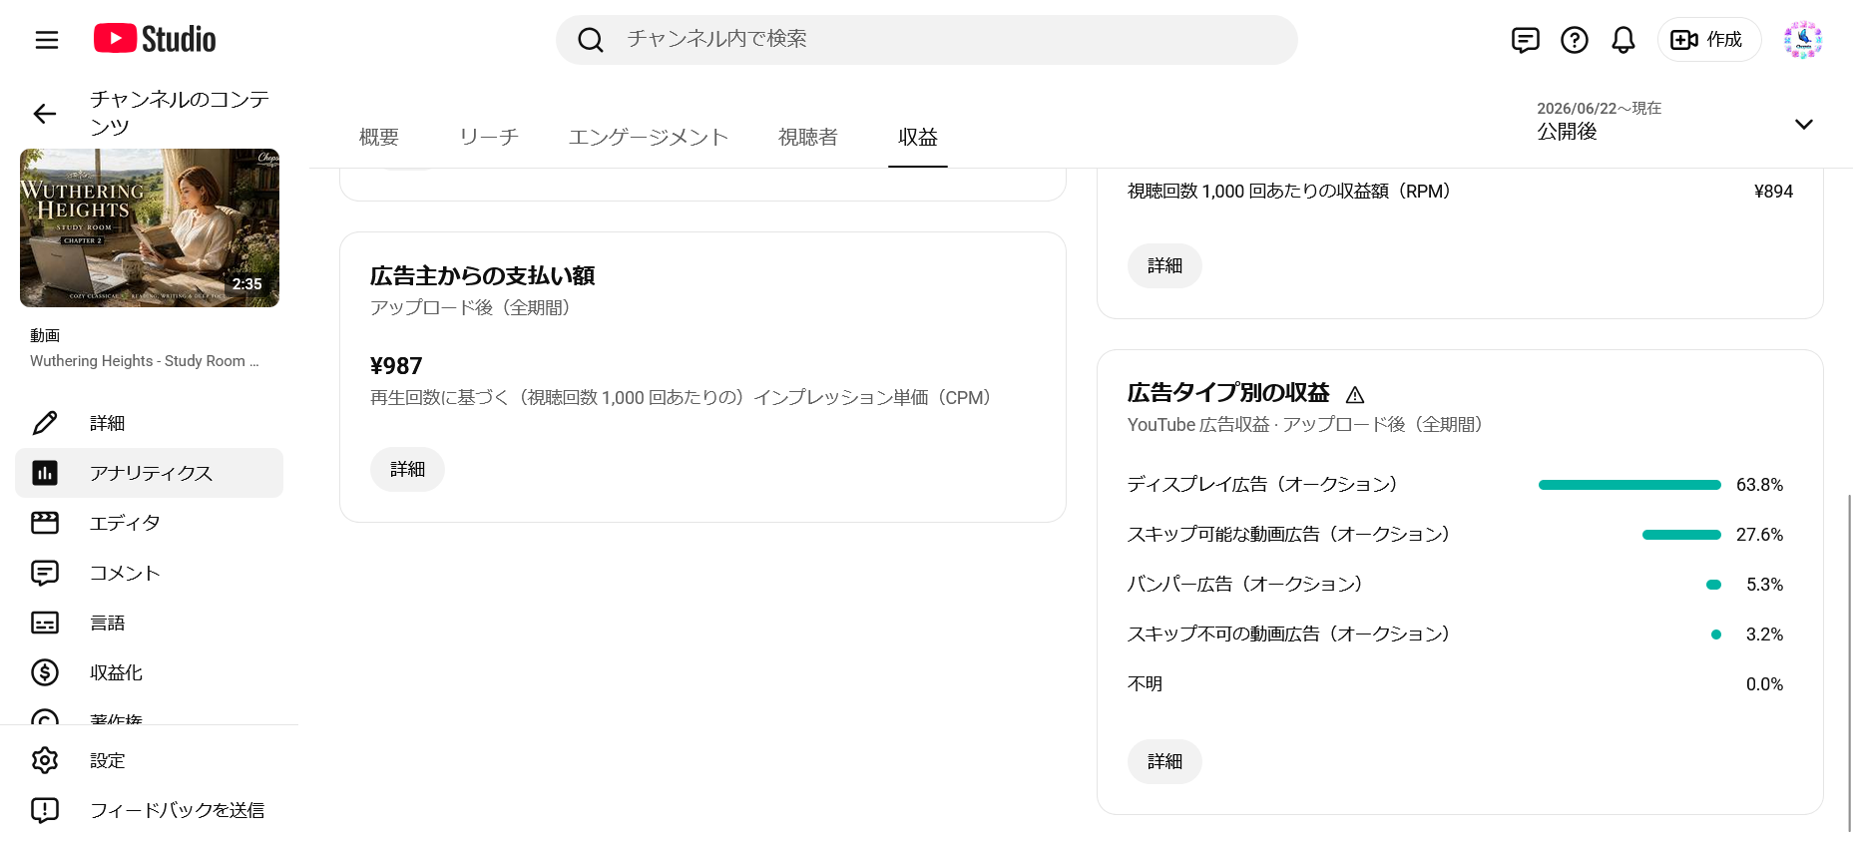Screen dimensions: 1853x845
Task: Open the comments feedback icon in header
Action: coord(1525,40)
